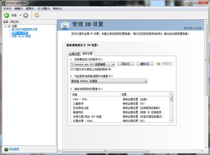This screenshot has height=155, width=210.
Task: Click main panel scroll up arrow
Action: coord(206,22)
